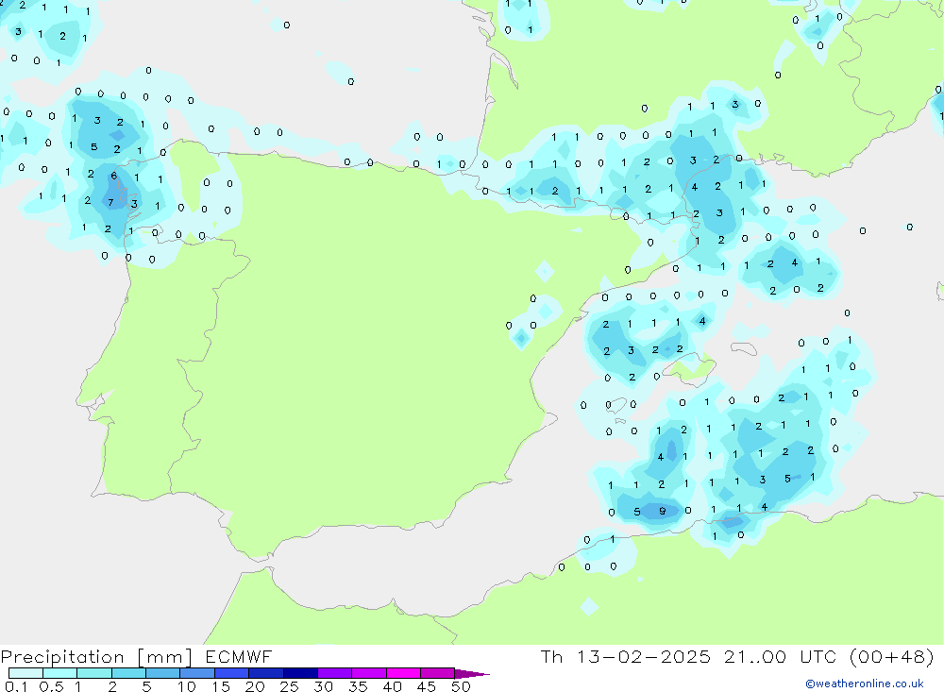Screen dimensions: 944x692
Task: Click the '0.5' legend scale label
Action: [x=51, y=686]
